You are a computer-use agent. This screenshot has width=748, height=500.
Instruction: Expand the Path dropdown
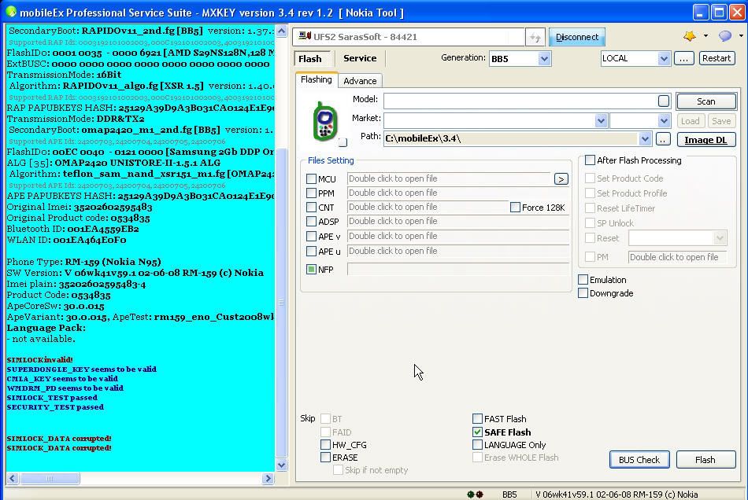pyautogui.click(x=645, y=139)
